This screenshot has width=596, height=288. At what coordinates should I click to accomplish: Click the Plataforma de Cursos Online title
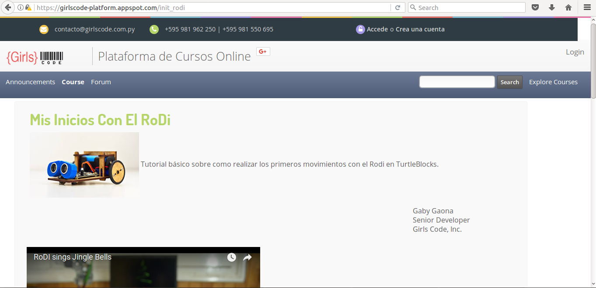tap(174, 56)
